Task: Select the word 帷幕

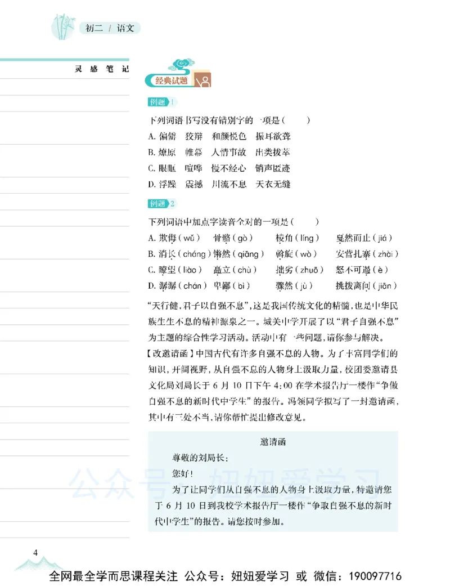Action: (193, 153)
